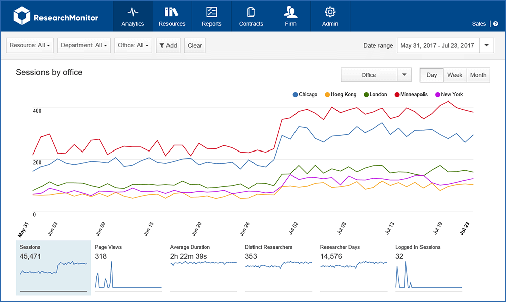
Task: Open the help question mark icon
Action: click(x=496, y=23)
